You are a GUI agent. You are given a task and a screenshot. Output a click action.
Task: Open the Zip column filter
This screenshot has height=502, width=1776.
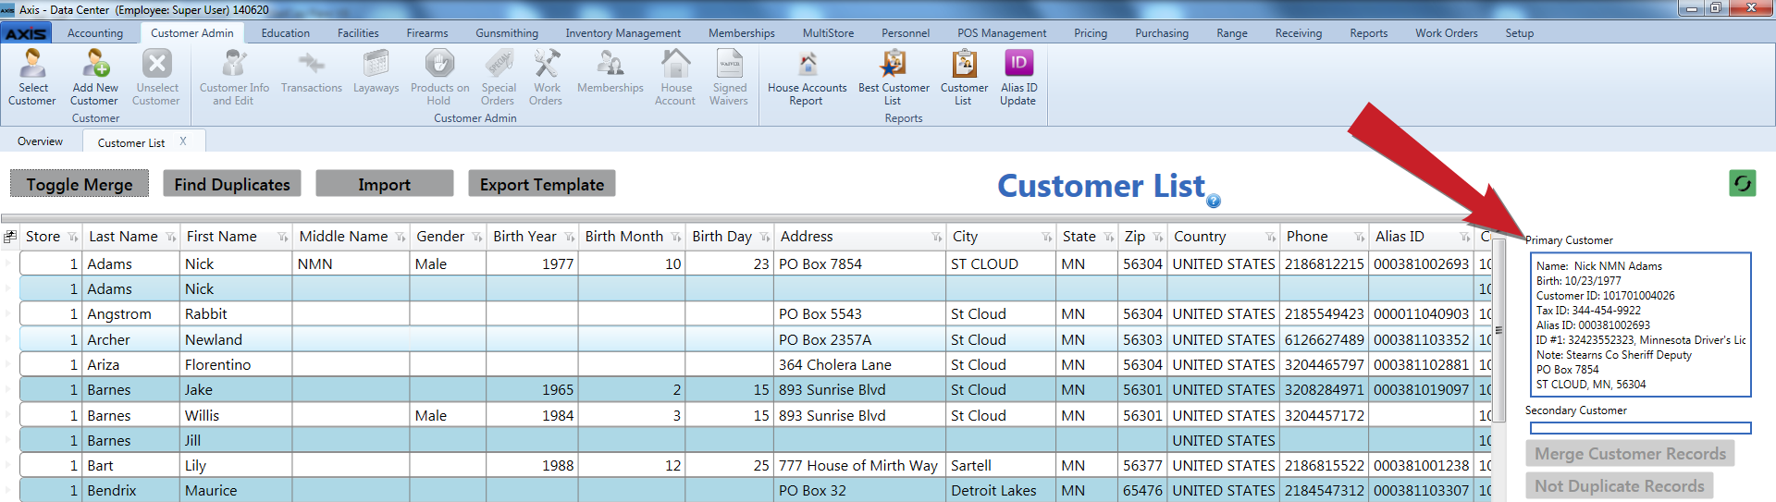1158,238
